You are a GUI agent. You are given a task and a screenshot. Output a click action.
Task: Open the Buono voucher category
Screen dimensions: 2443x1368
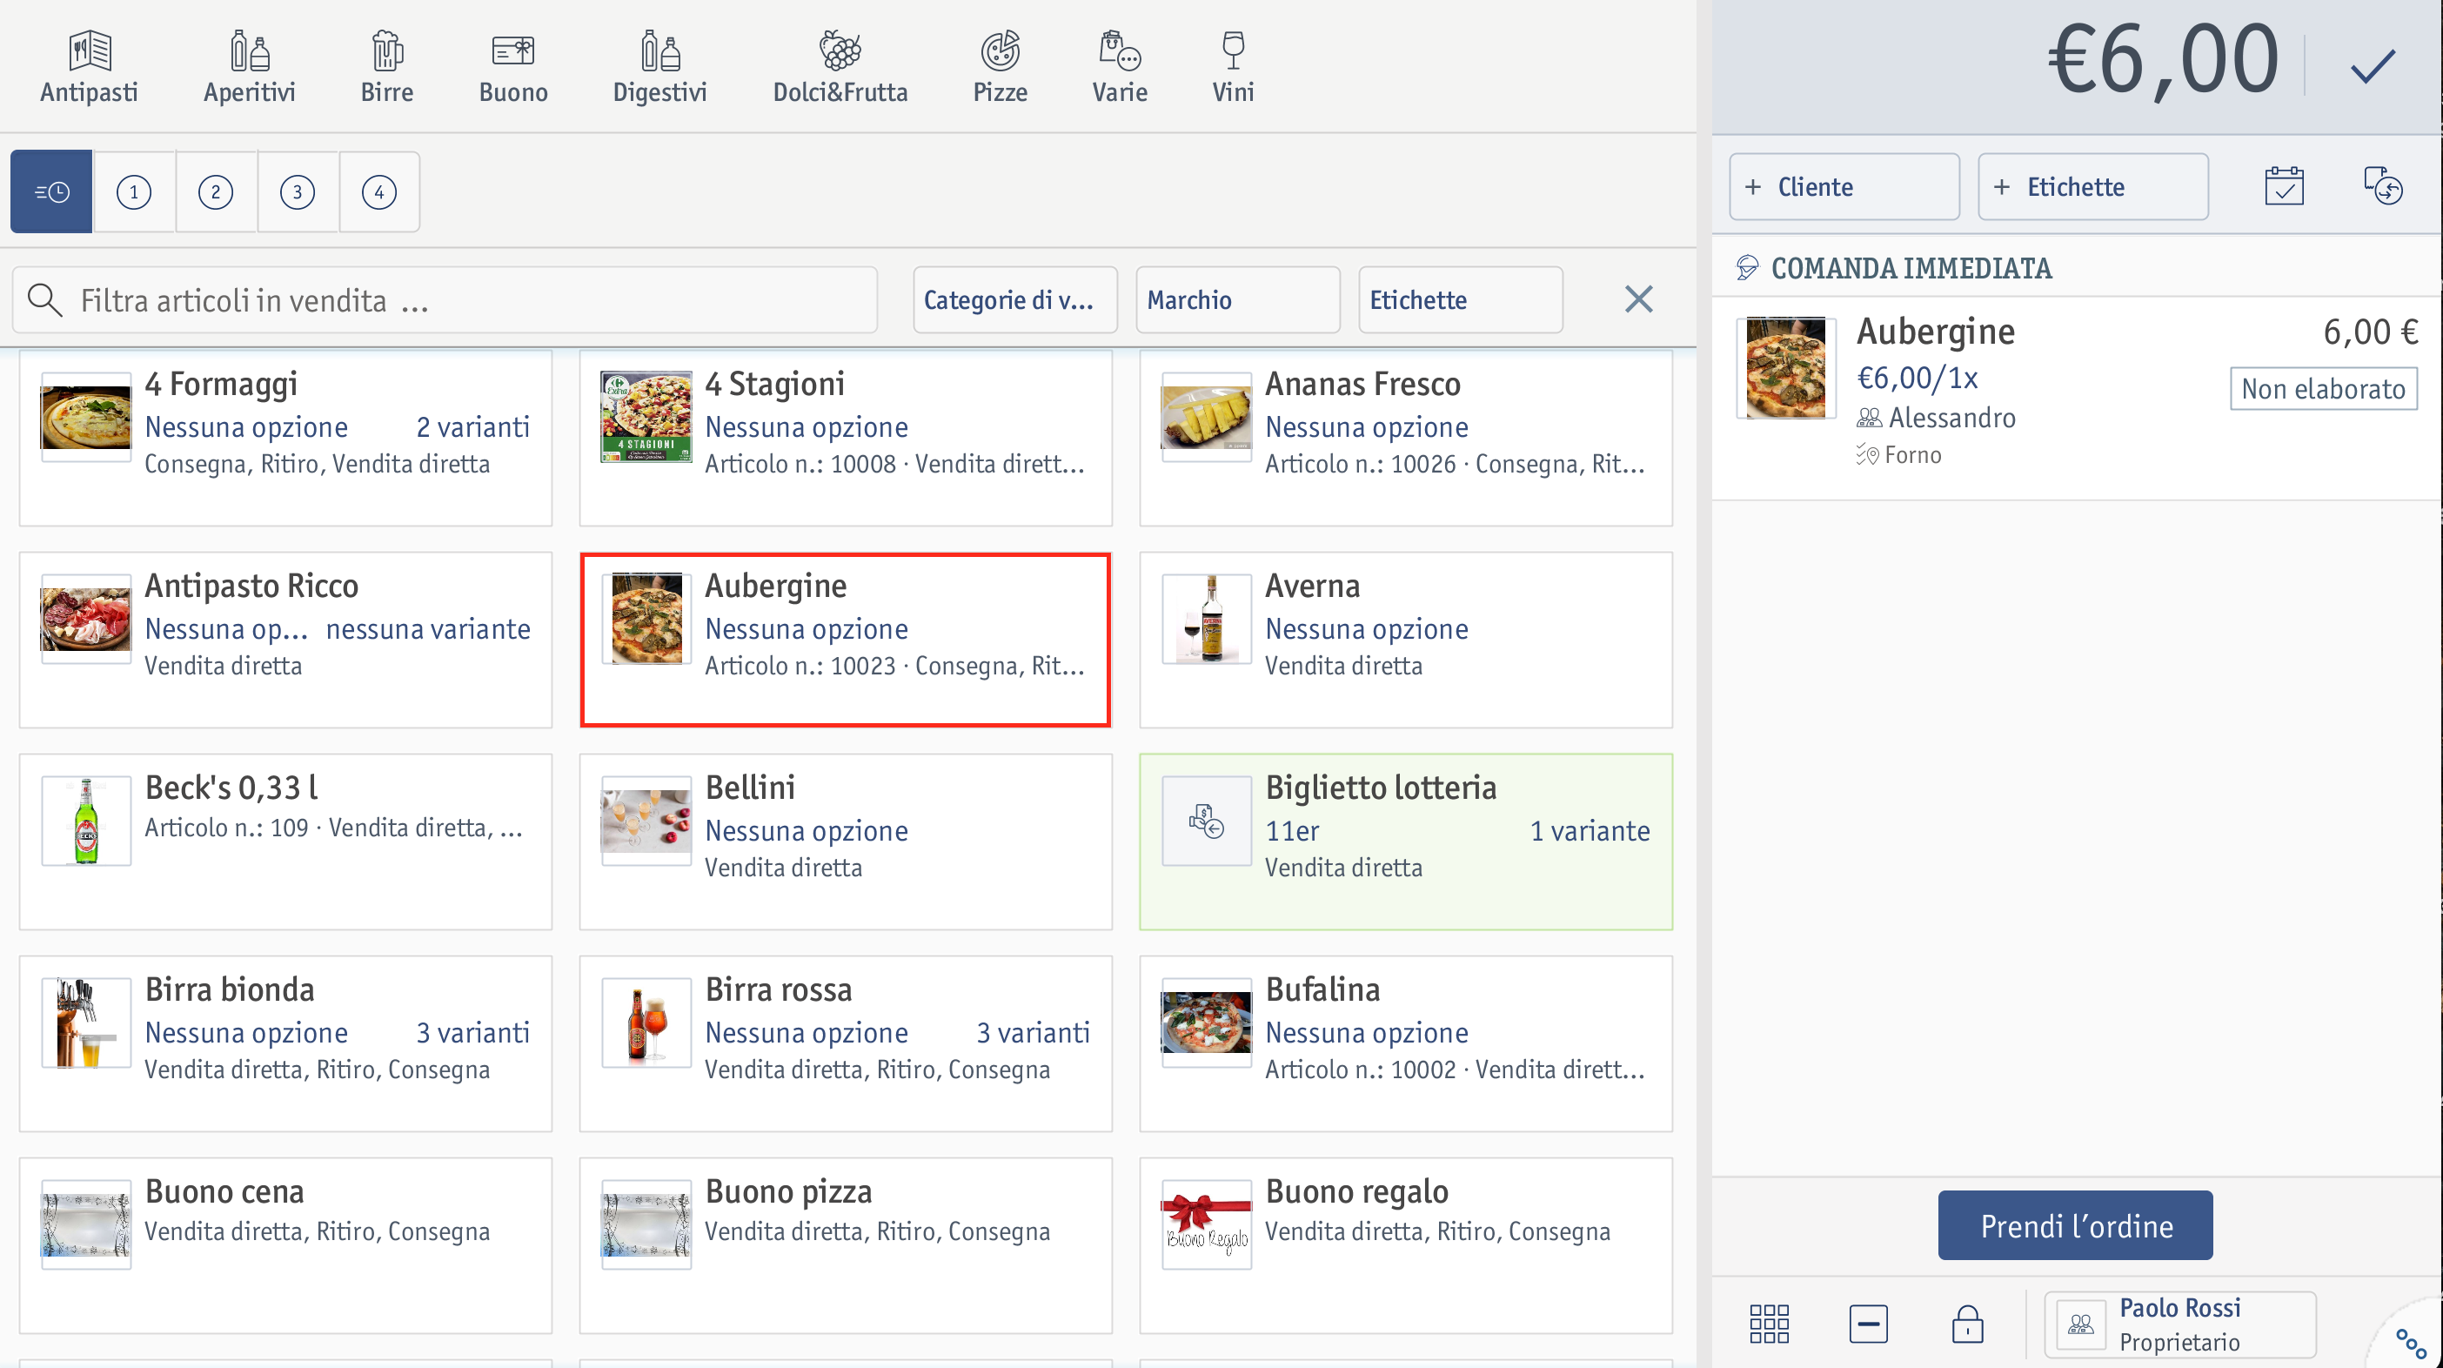[x=513, y=66]
